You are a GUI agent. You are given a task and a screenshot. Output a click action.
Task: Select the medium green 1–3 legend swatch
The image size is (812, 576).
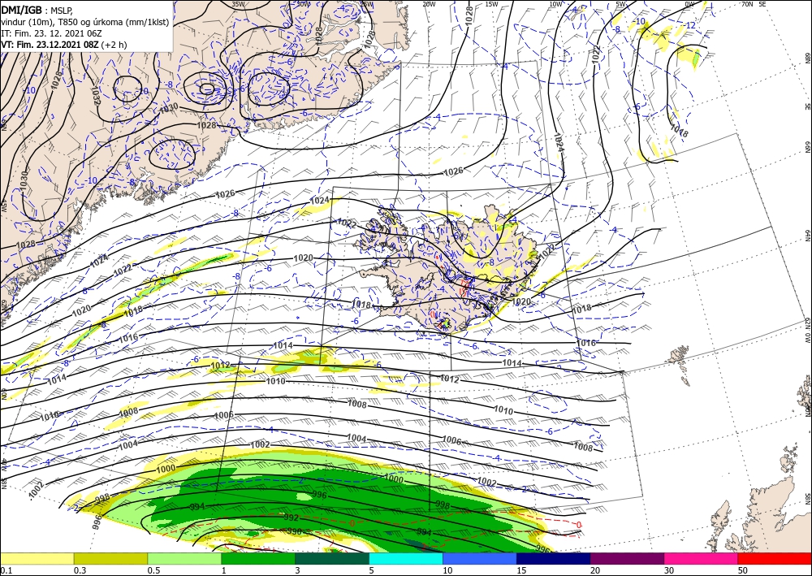[258, 558]
